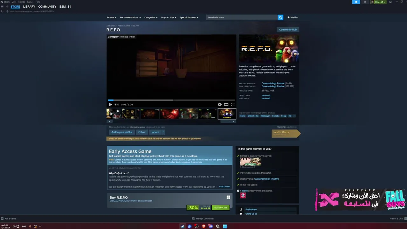407x229 pixels.
Task: Go forward with Steam forward arrow
Action: pyautogui.click(x=7, y=6)
